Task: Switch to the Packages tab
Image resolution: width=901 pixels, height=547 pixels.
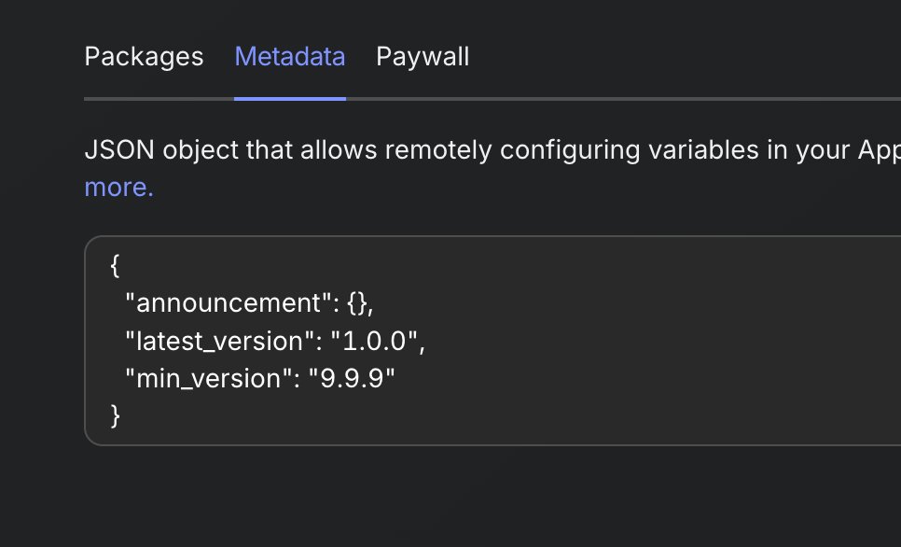Action: (144, 57)
